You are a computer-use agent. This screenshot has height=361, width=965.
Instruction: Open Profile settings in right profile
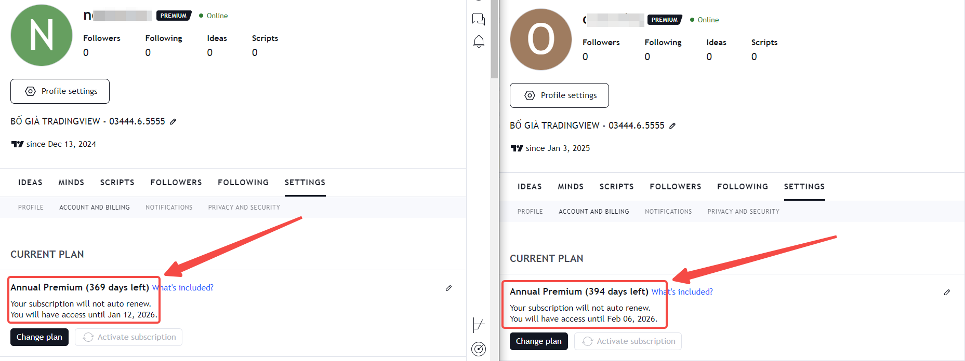point(559,95)
